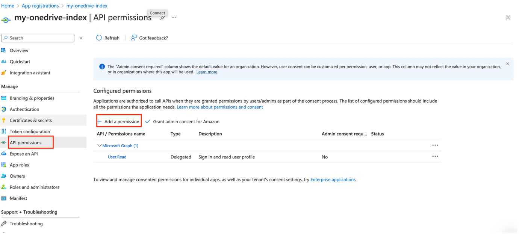Image resolution: width=519 pixels, height=234 pixels.
Task: Close the API permissions blade
Action: click(x=508, y=18)
